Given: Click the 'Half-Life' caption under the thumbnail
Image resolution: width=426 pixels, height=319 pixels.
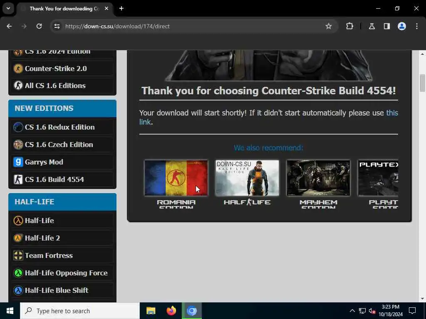Looking at the screenshot, I should tap(247, 202).
